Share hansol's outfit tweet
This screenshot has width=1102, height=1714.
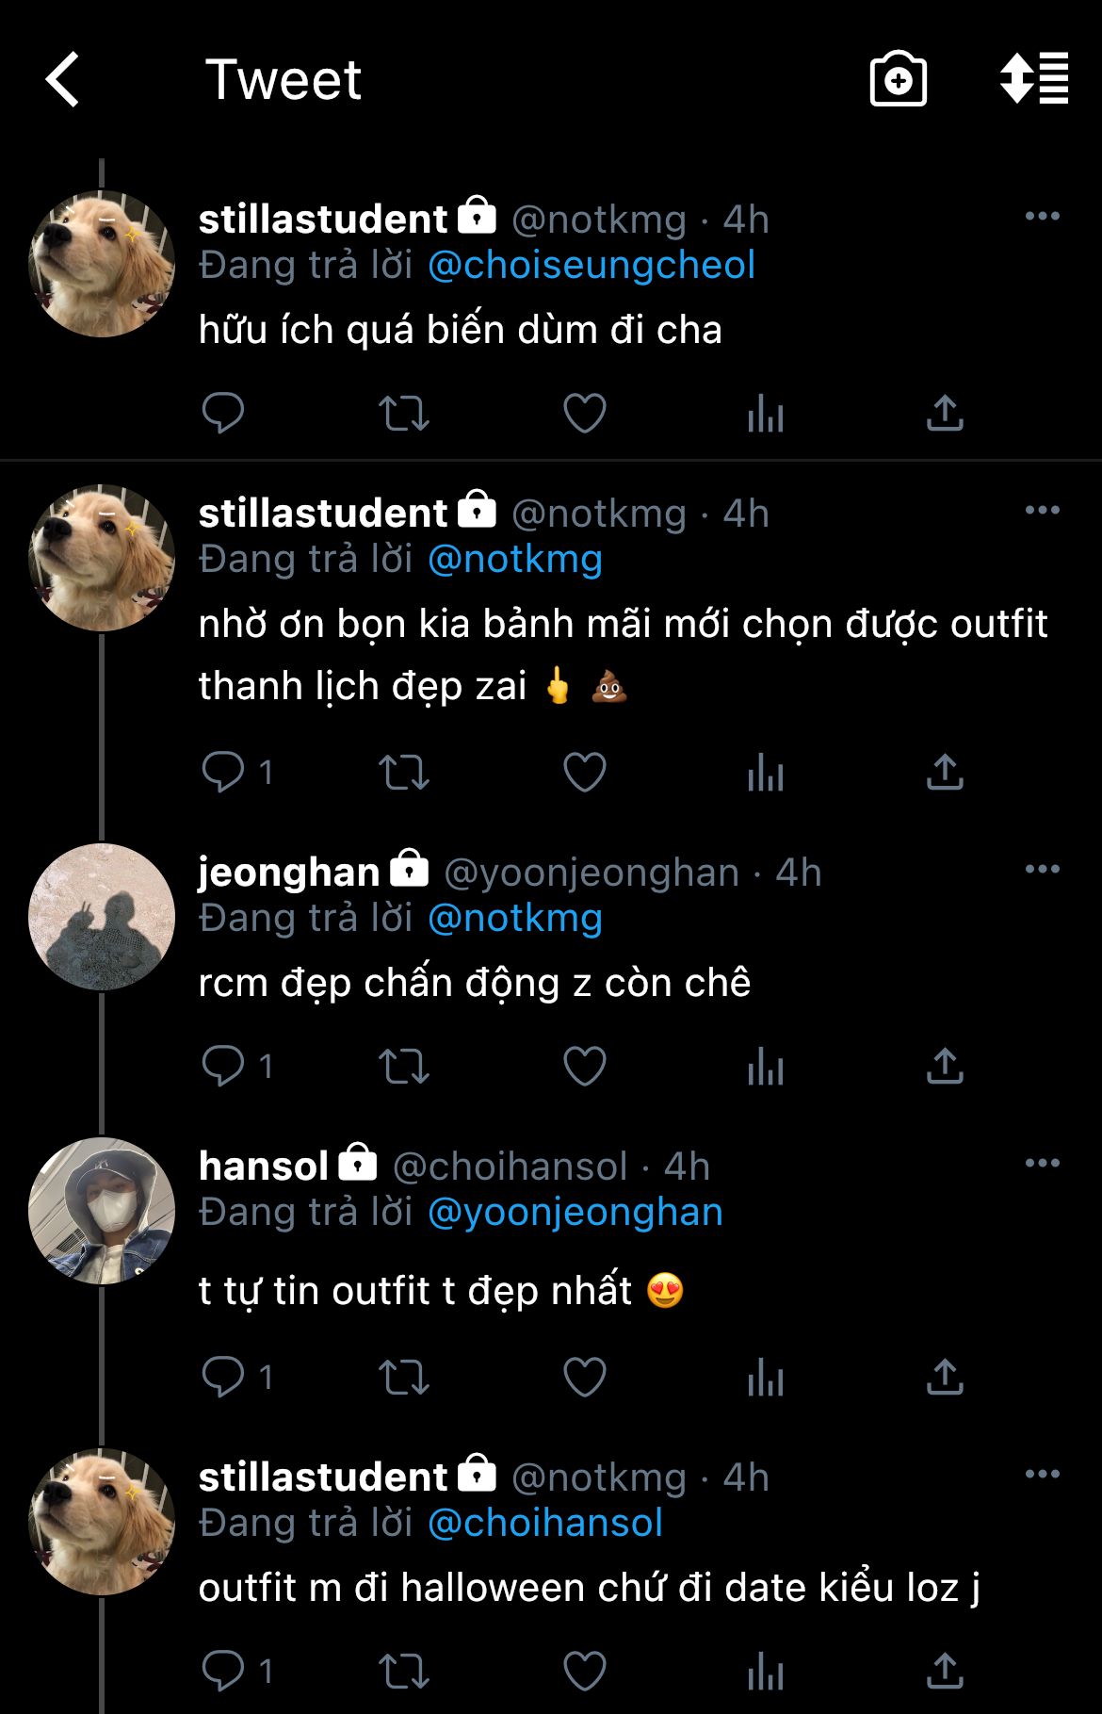pos(945,1378)
